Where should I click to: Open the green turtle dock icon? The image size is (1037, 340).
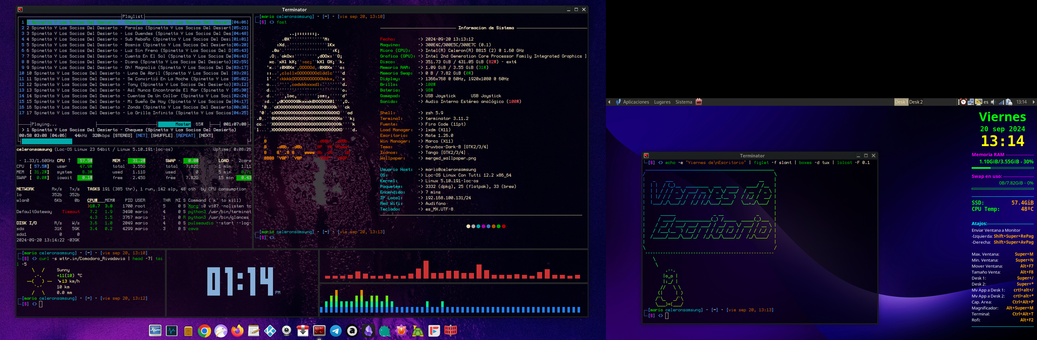point(418,330)
